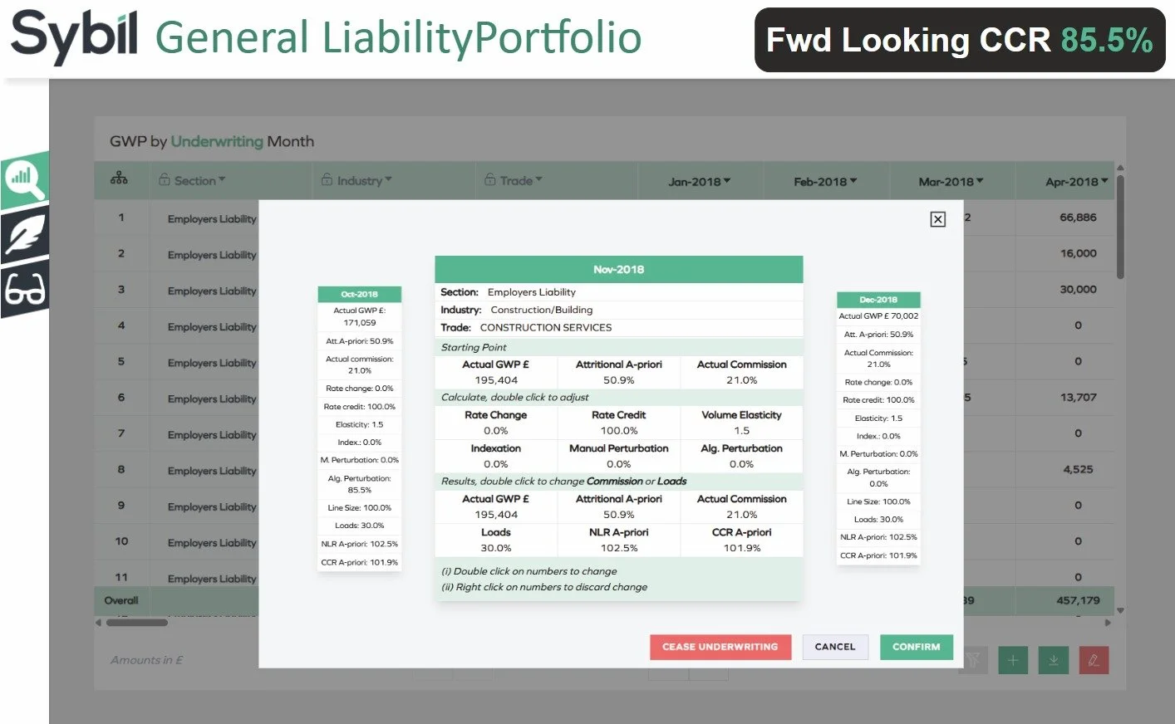Click the Apr-2018 cell showing 66,886
1175x724 pixels.
pyautogui.click(x=1078, y=218)
